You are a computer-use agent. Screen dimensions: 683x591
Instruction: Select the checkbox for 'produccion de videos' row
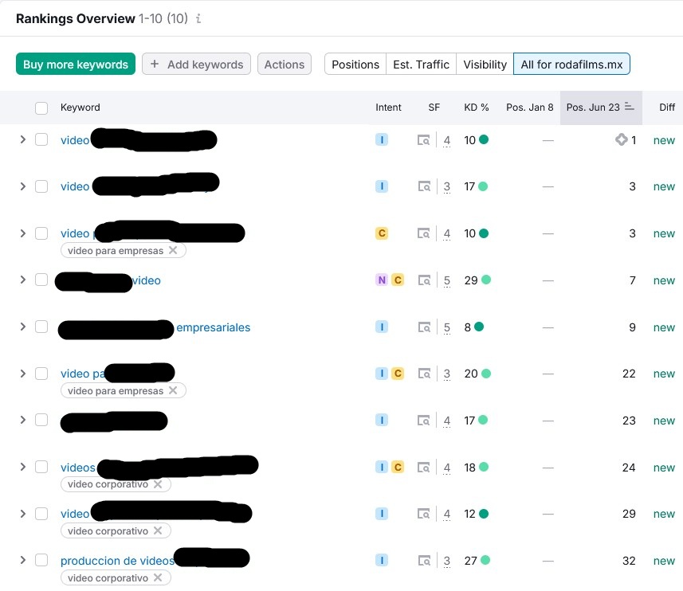[41, 561]
